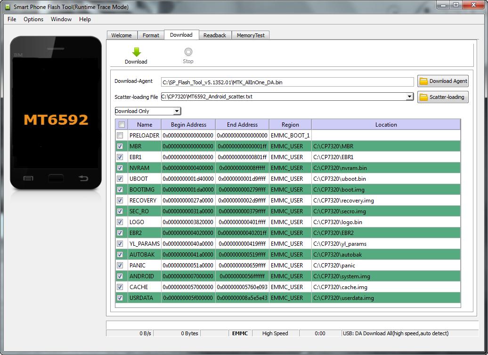Uncheck the UBOOT partition checkbox
Screen dimensions: 488x355
(120, 178)
